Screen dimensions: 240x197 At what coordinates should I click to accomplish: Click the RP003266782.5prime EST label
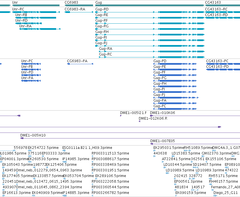tap(110, 193)
